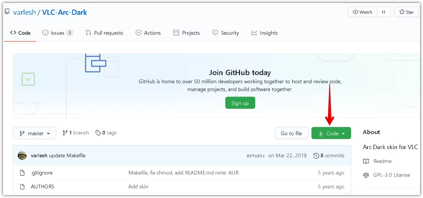Open the watchers count 11

(x=383, y=12)
